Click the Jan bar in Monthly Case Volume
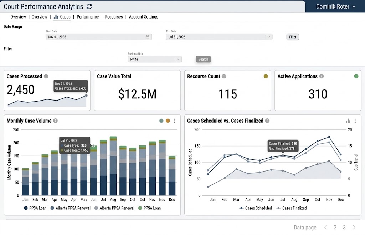This screenshot has height=235, width=365. (26, 182)
